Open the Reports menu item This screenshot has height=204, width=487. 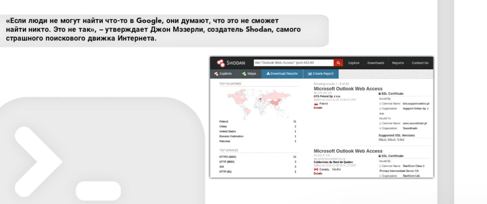[398, 63]
